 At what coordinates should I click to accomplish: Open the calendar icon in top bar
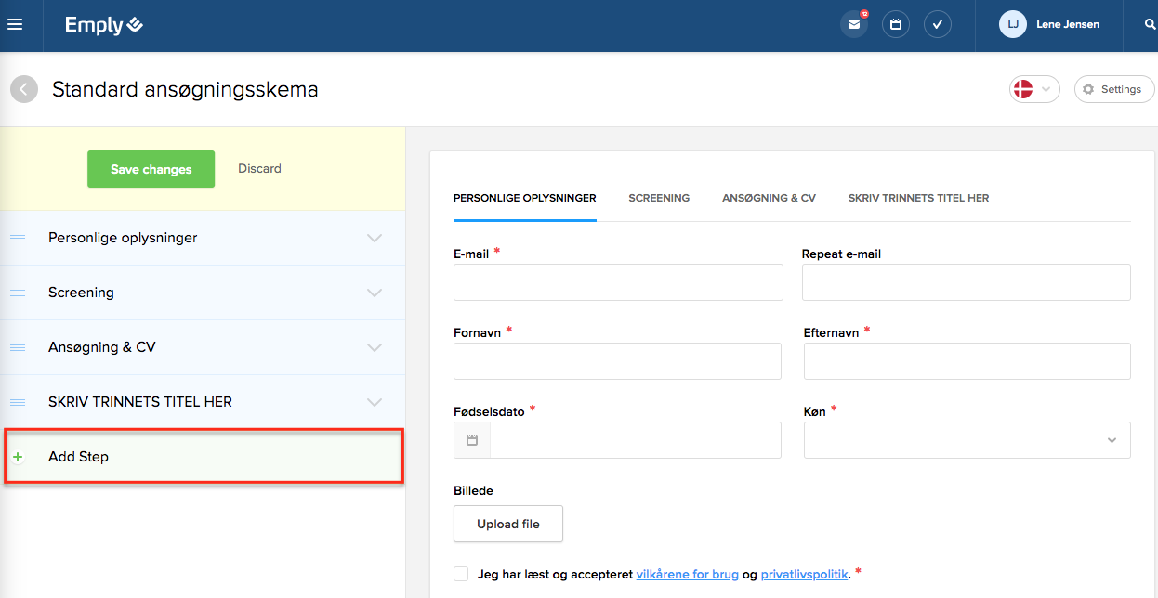click(896, 25)
